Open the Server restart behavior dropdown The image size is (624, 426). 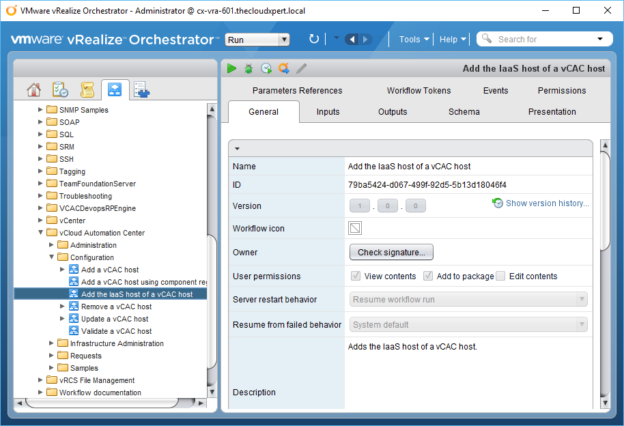point(468,299)
